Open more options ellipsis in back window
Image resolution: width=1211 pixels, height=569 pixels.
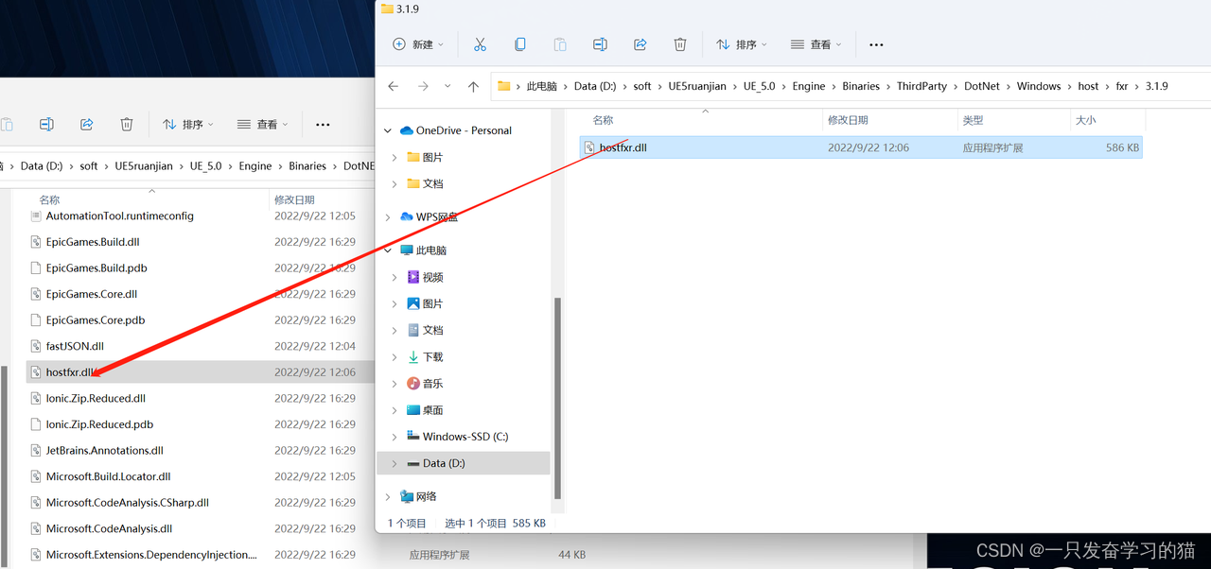323,124
